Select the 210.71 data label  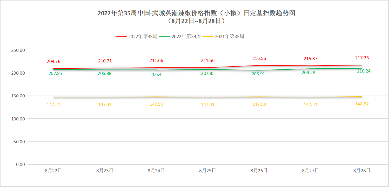105,61
